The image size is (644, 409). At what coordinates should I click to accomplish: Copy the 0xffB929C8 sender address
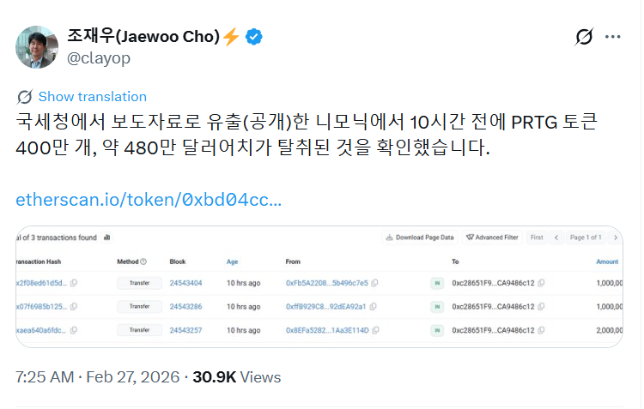(373, 306)
